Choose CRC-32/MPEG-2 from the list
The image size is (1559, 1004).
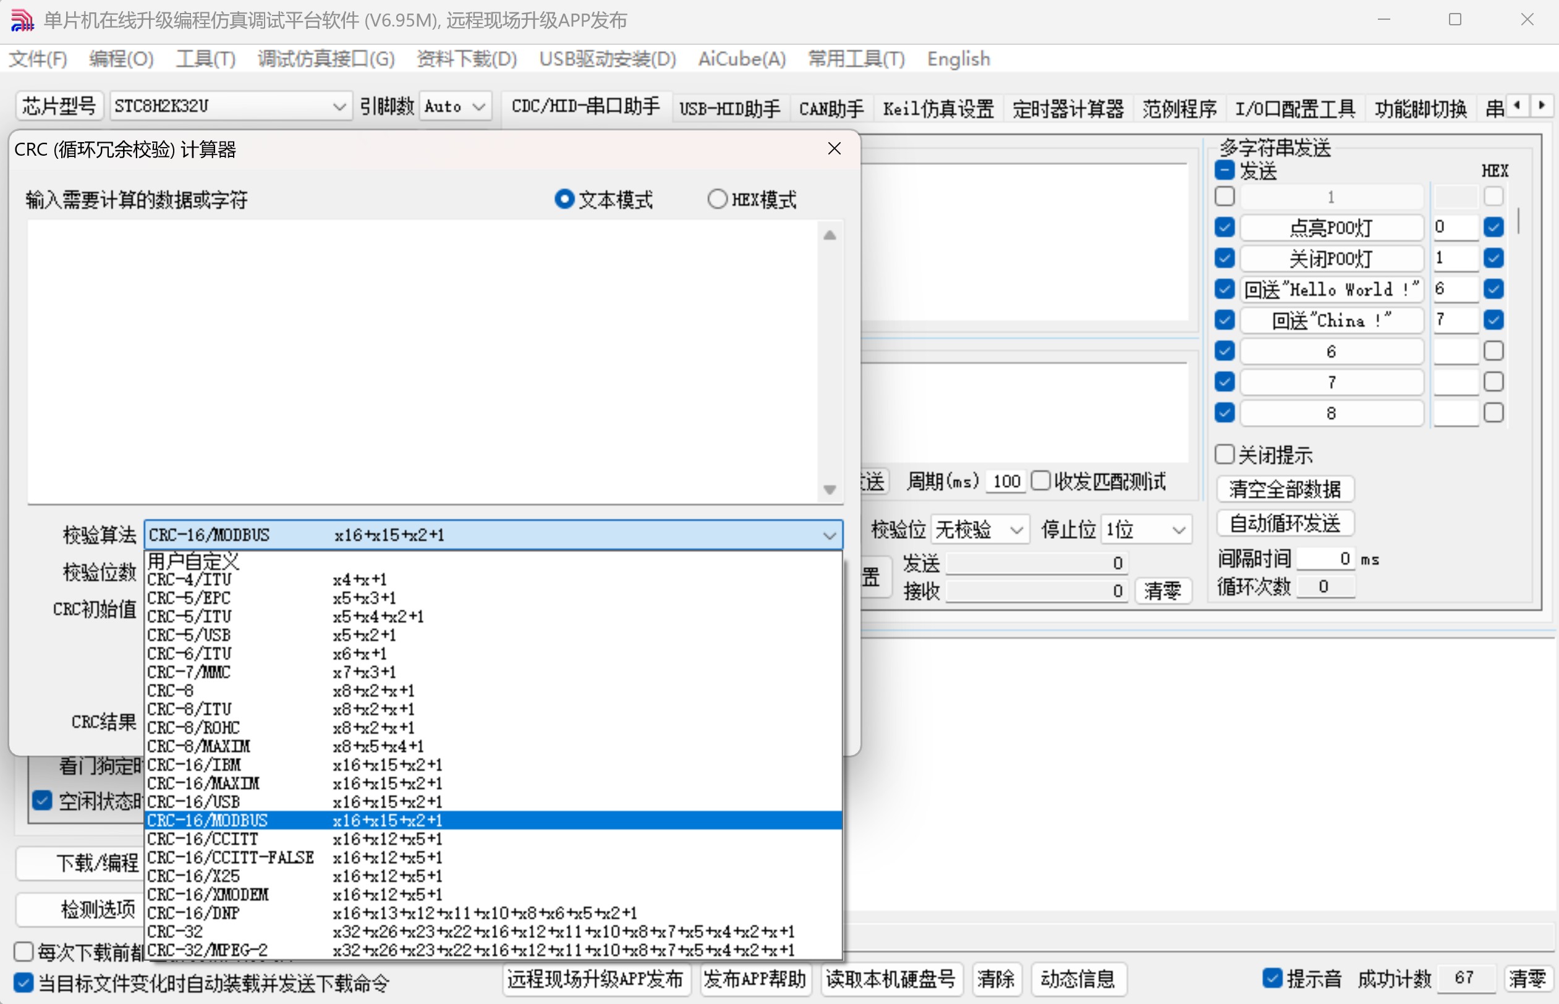point(493,950)
